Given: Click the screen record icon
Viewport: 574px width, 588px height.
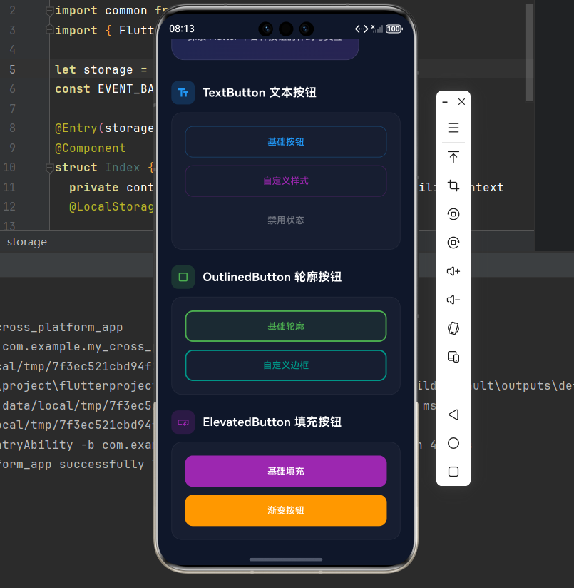Looking at the screenshot, I should (453, 214).
